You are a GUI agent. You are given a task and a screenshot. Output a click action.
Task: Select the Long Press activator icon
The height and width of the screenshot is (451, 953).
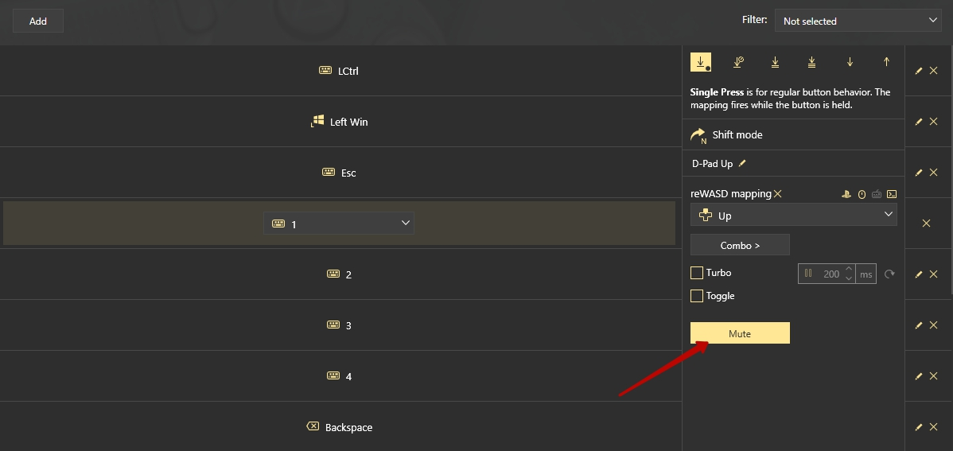tap(738, 62)
